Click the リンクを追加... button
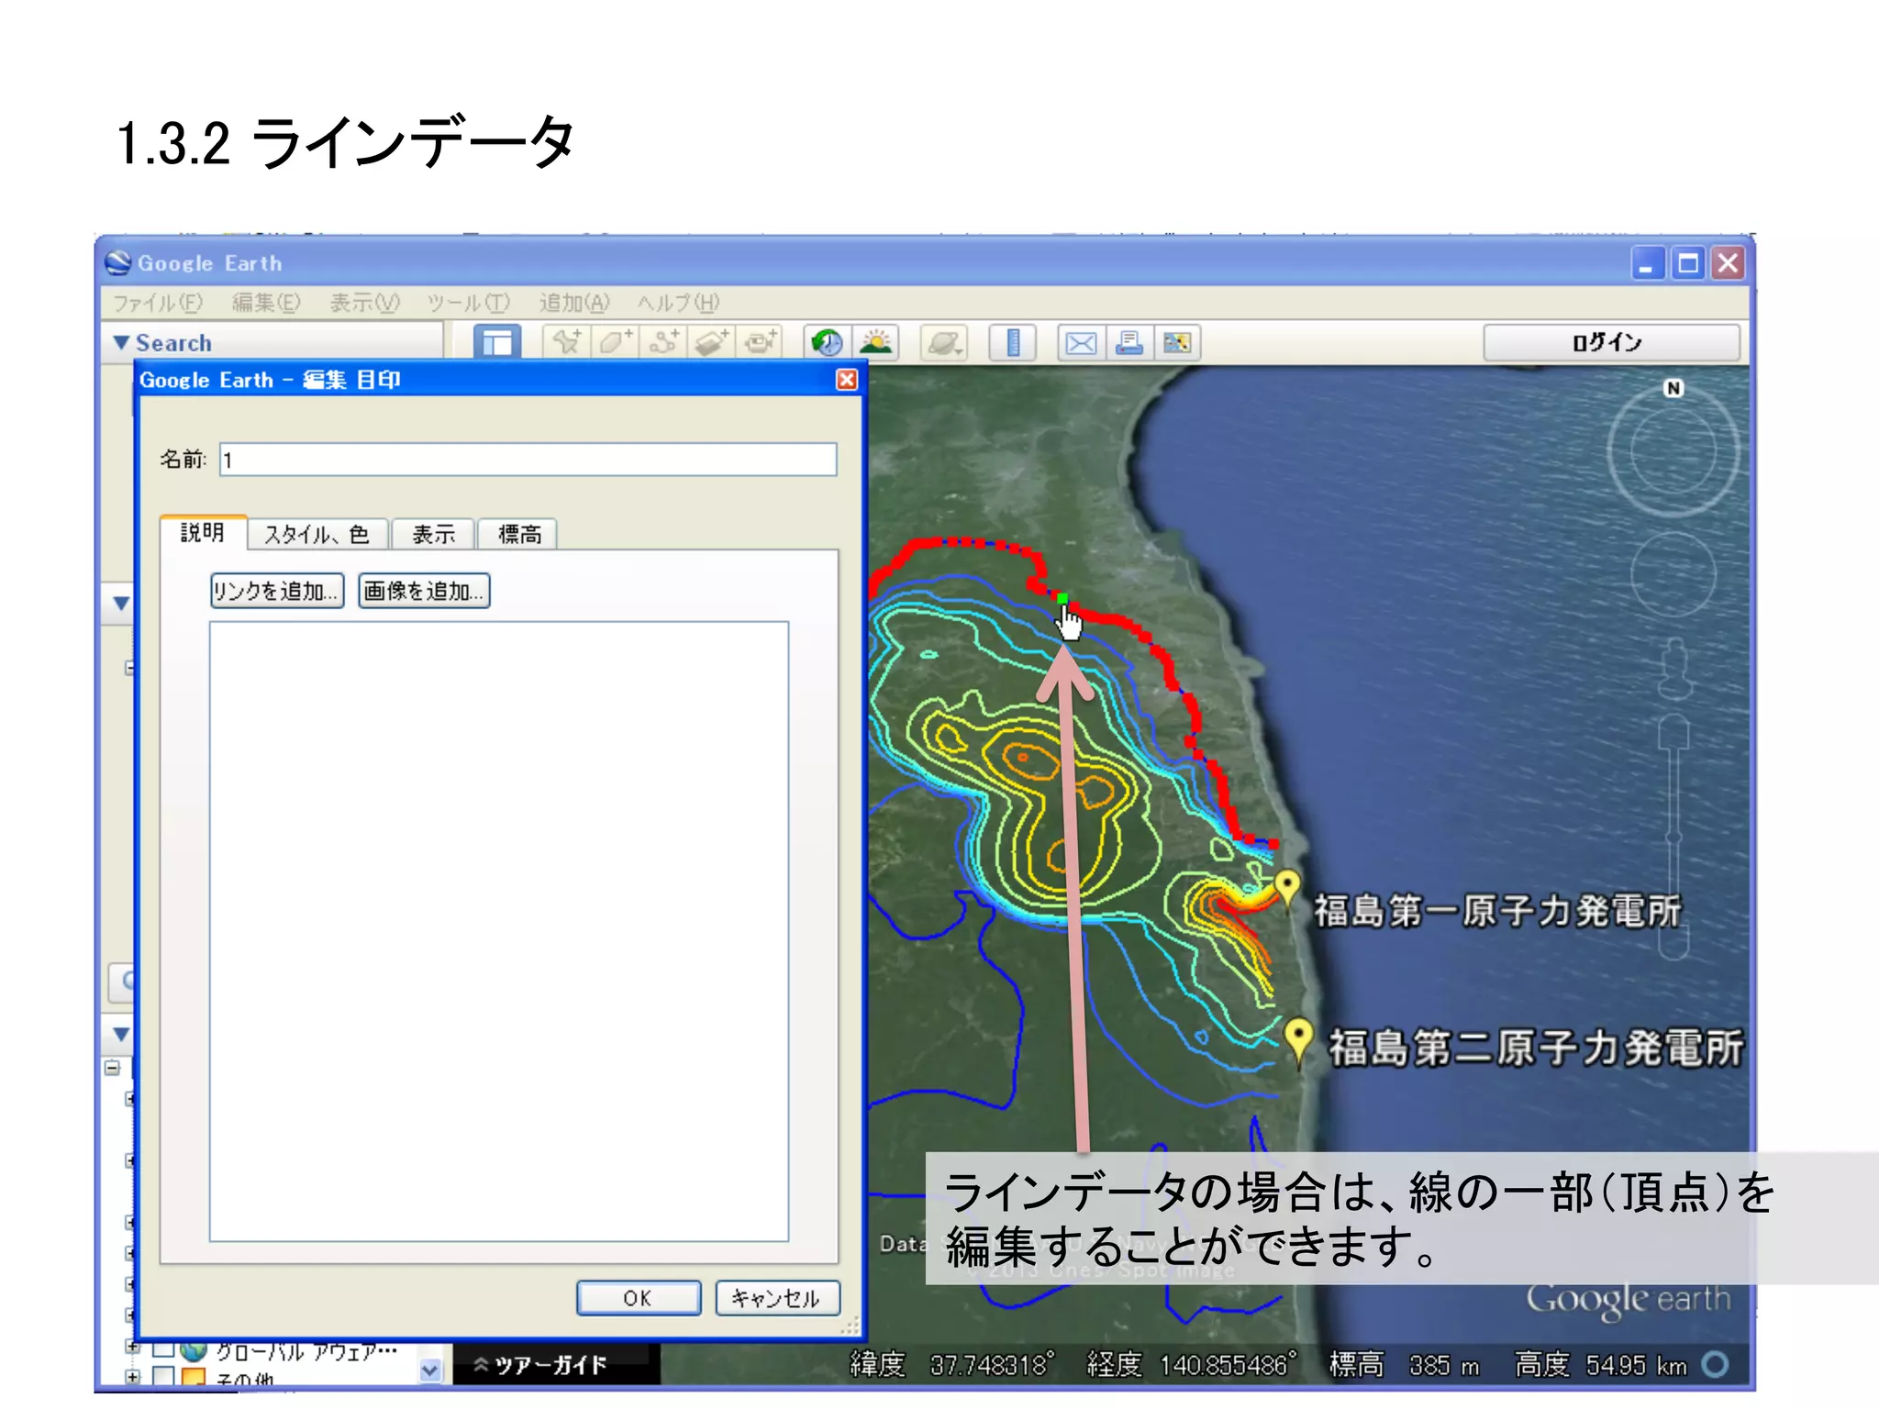The image size is (1879, 1409). [277, 591]
